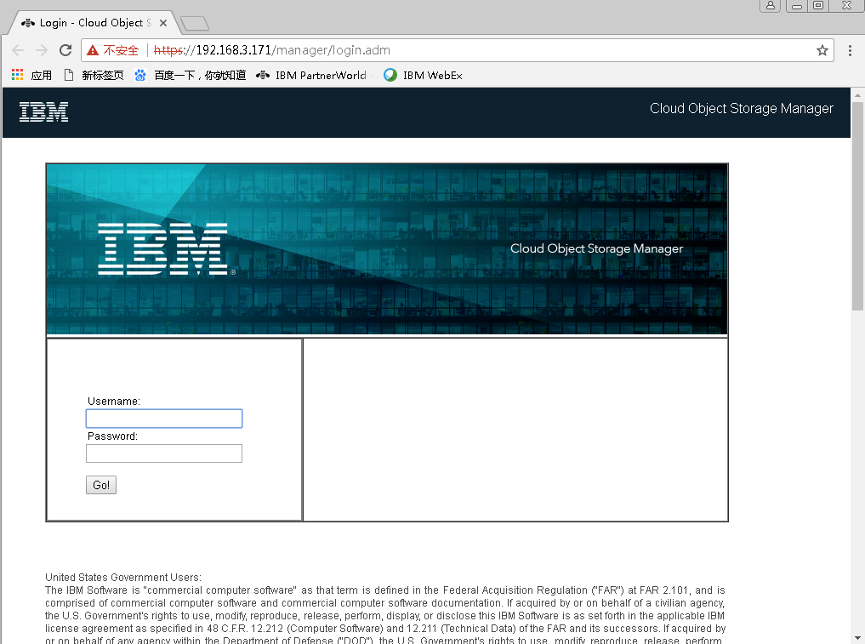Click IBM logo in page header
The height and width of the screenshot is (644, 865).
[43, 111]
